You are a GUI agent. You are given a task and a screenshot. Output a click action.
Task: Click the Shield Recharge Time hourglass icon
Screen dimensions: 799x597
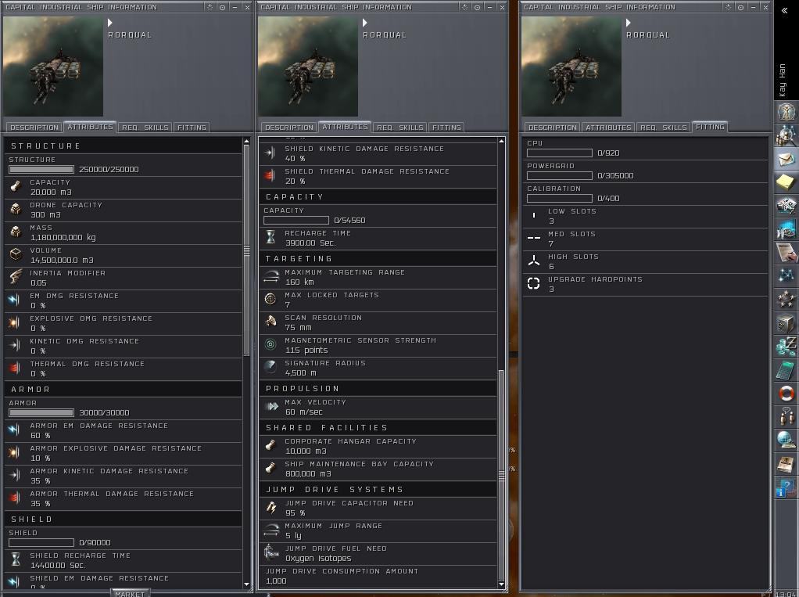pos(16,559)
